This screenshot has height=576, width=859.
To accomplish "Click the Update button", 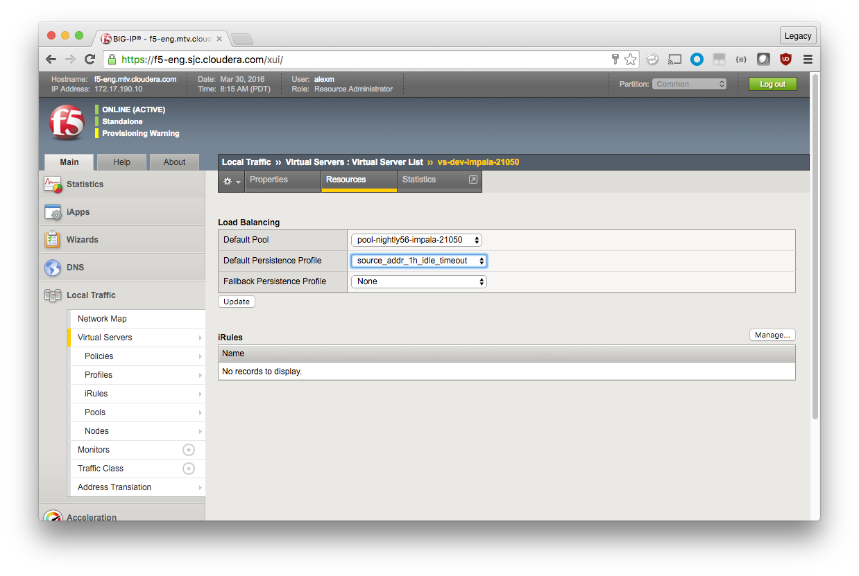I will [x=237, y=302].
